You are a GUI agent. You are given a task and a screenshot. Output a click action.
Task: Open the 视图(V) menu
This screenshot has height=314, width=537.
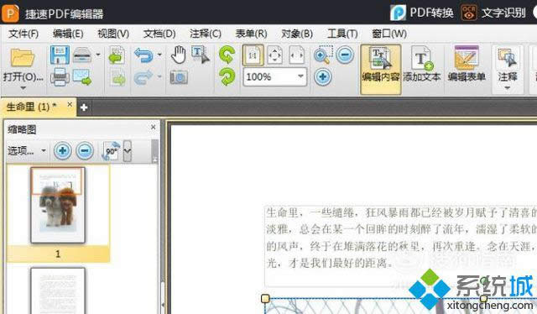click(113, 34)
